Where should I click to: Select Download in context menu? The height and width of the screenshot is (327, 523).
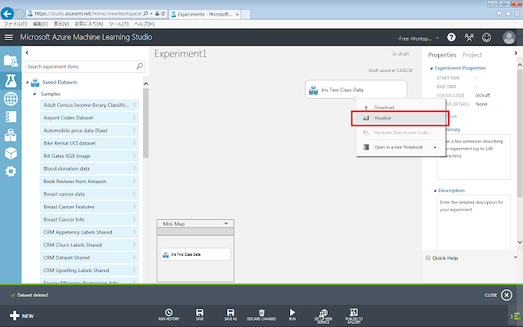(x=400, y=107)
